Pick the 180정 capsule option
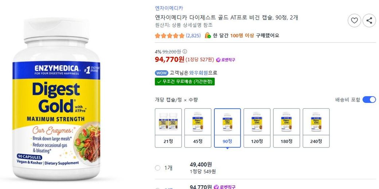Screen dimensions: 379x189 [x=286, y=128]
